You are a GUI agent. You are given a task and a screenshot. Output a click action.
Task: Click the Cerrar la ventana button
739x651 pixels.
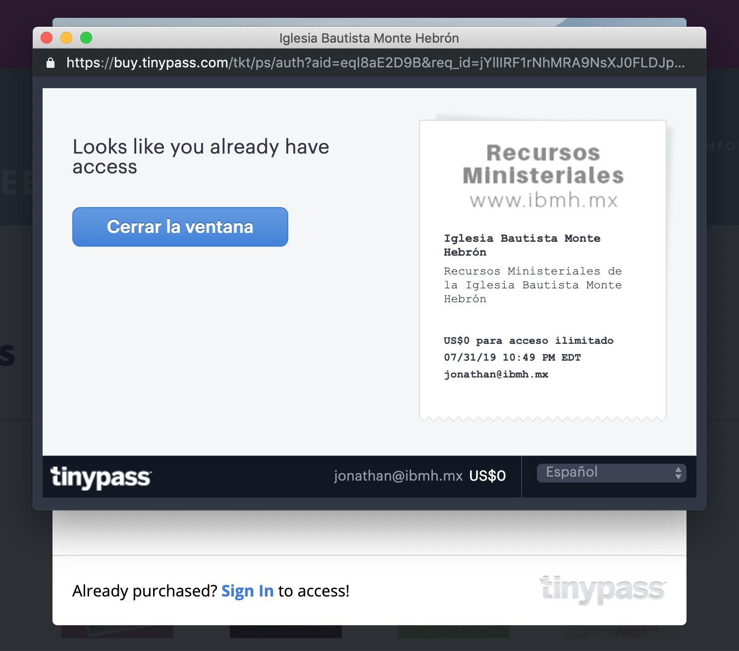tap(180, 227)
